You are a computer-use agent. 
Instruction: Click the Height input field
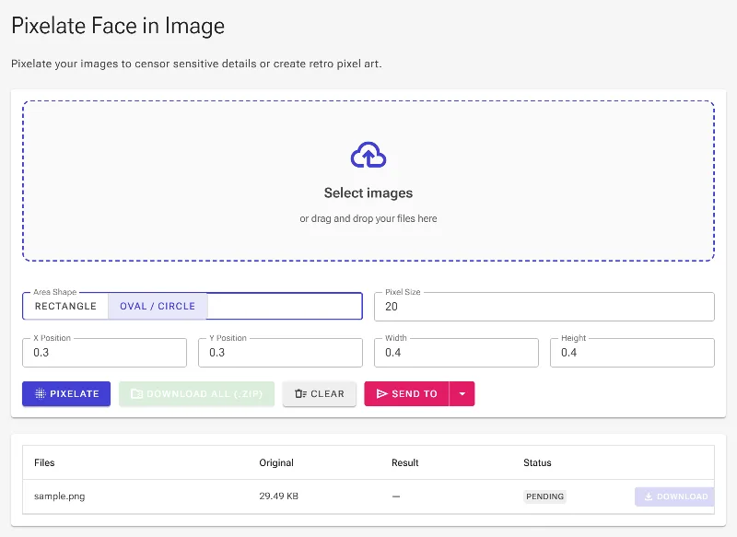[632, 353]
